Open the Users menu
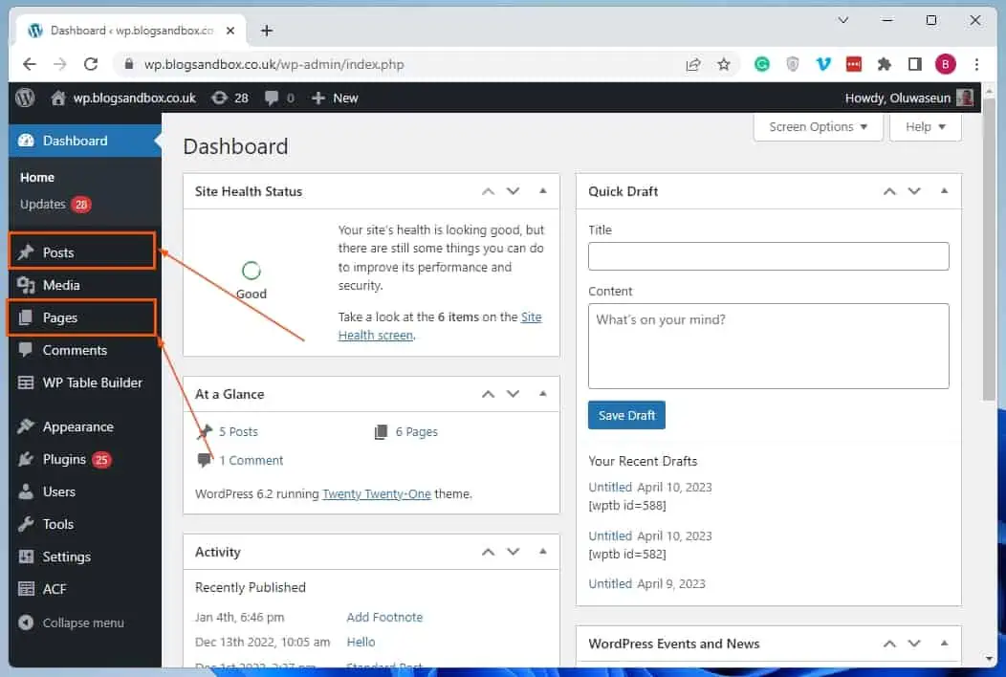 [85, 491]
